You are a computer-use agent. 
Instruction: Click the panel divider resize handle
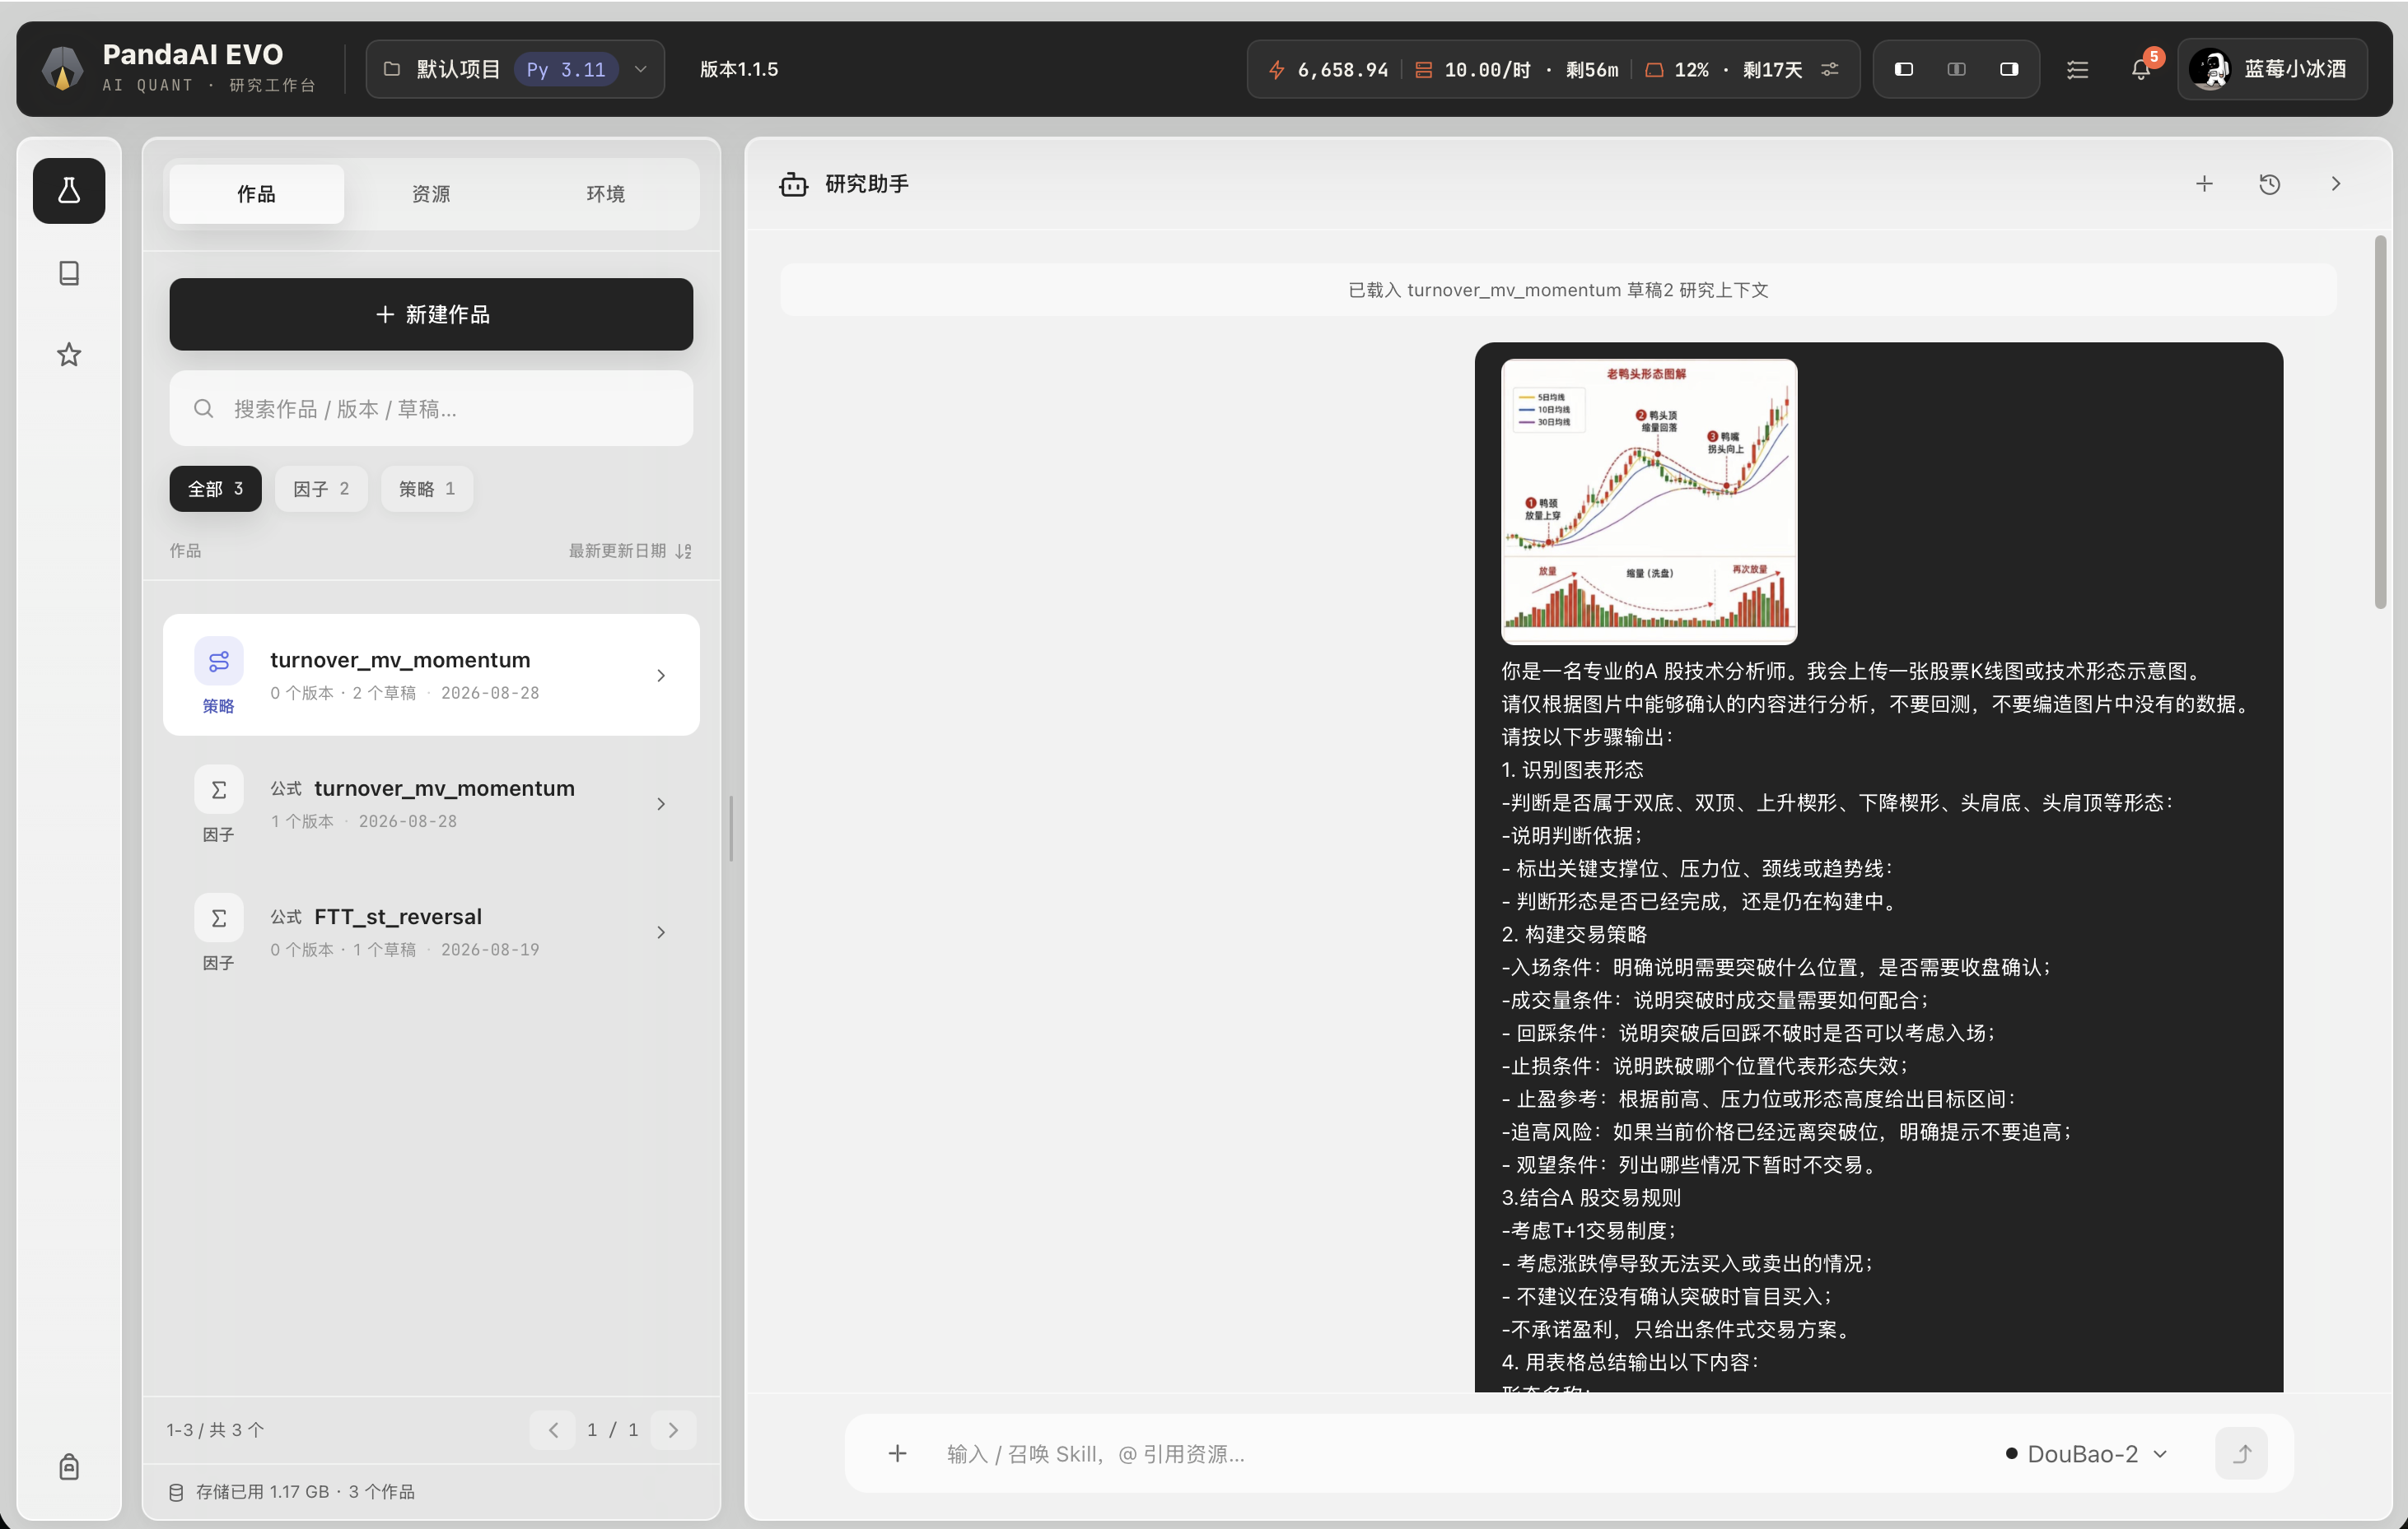click(732, 829)
